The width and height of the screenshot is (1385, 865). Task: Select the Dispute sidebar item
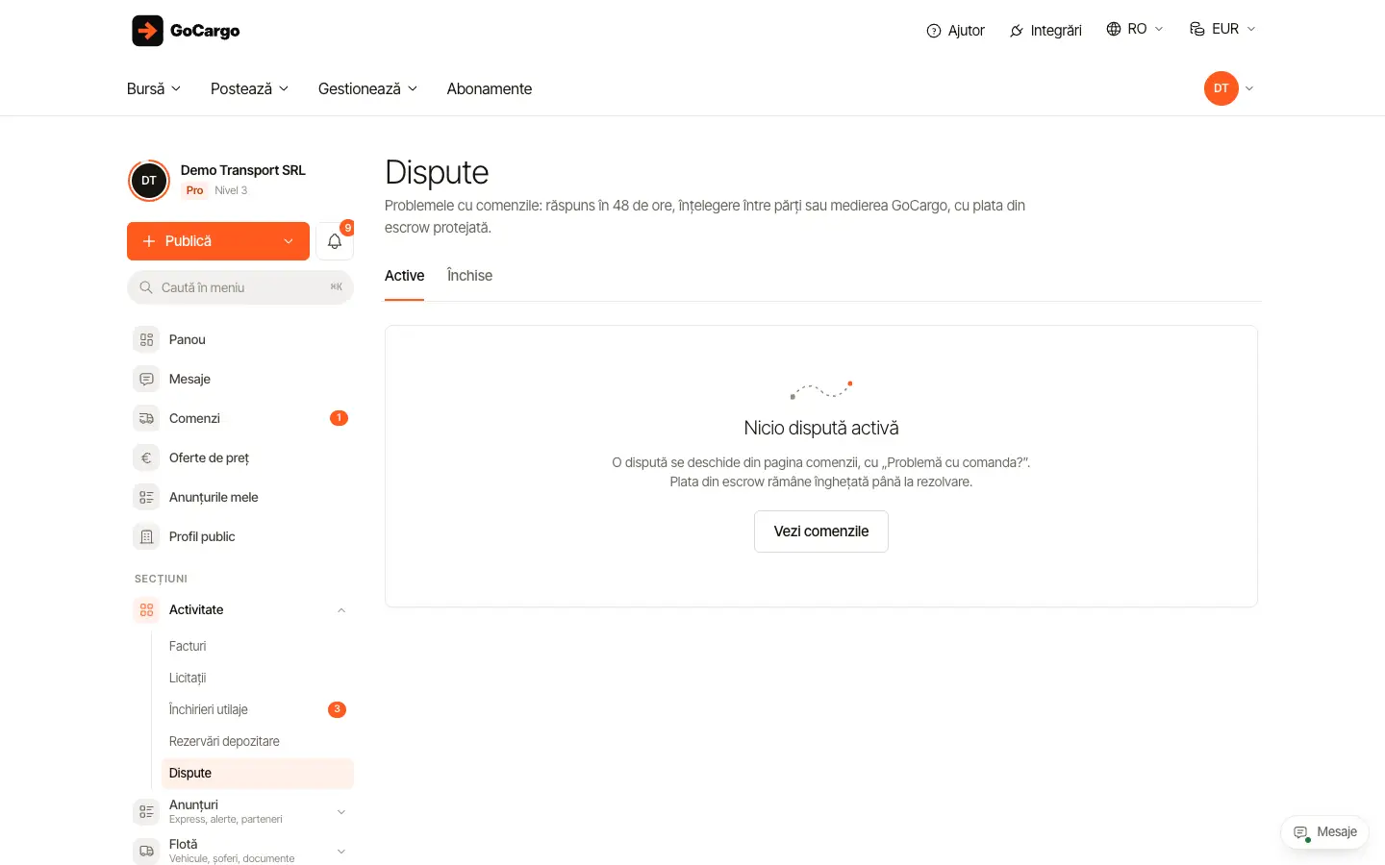[258, 774]
